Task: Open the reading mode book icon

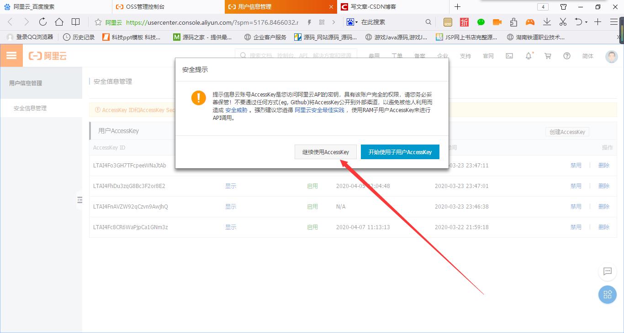Action: 76,22
